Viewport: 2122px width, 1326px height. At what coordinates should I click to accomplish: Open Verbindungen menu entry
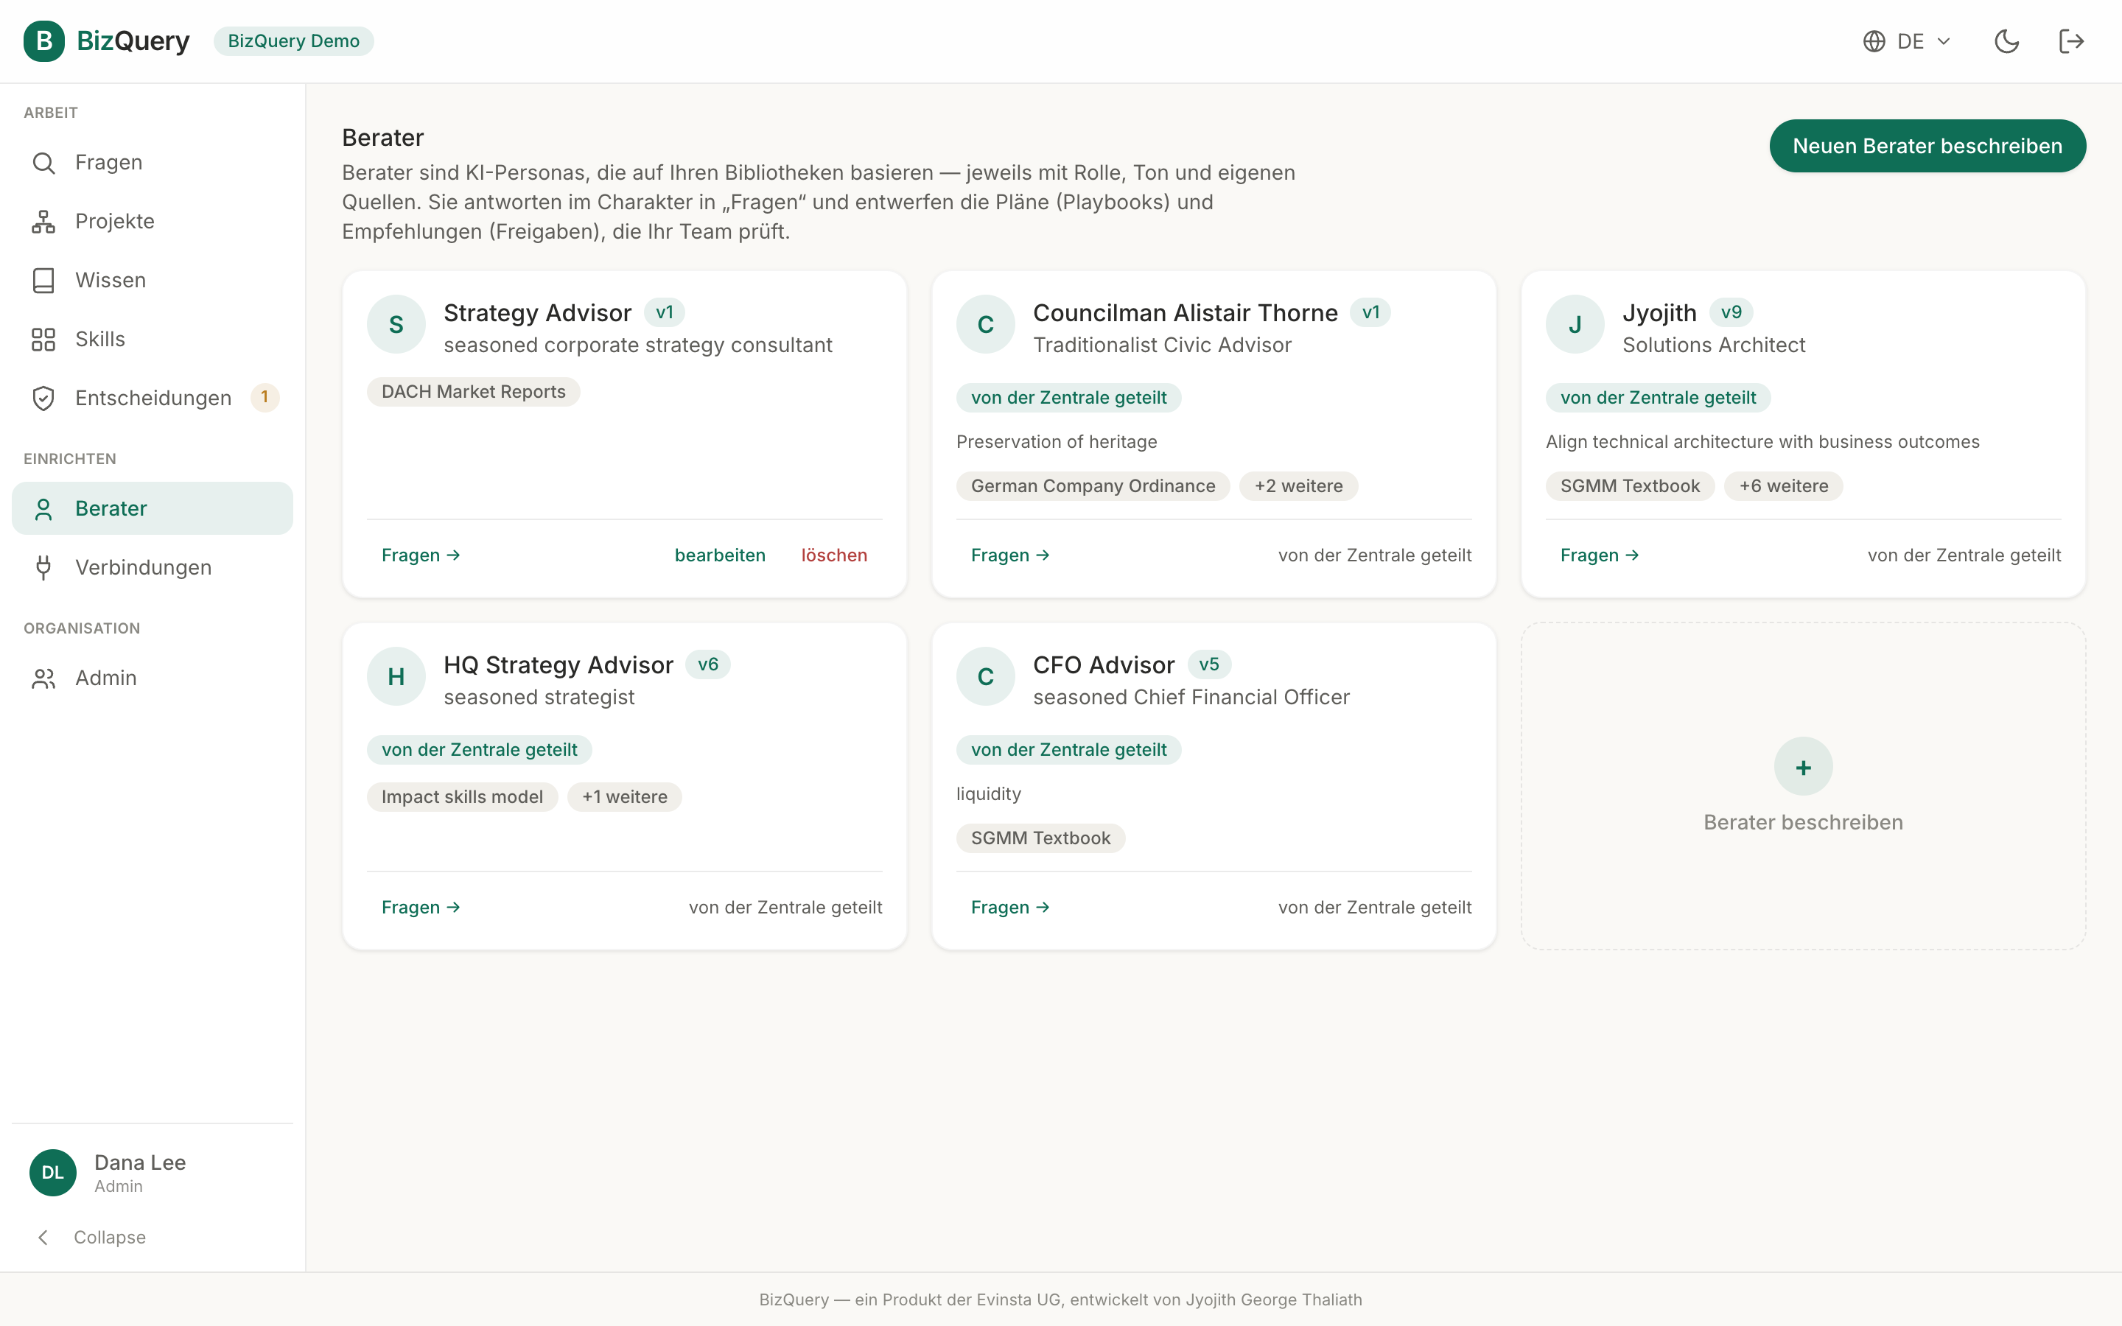153,567
